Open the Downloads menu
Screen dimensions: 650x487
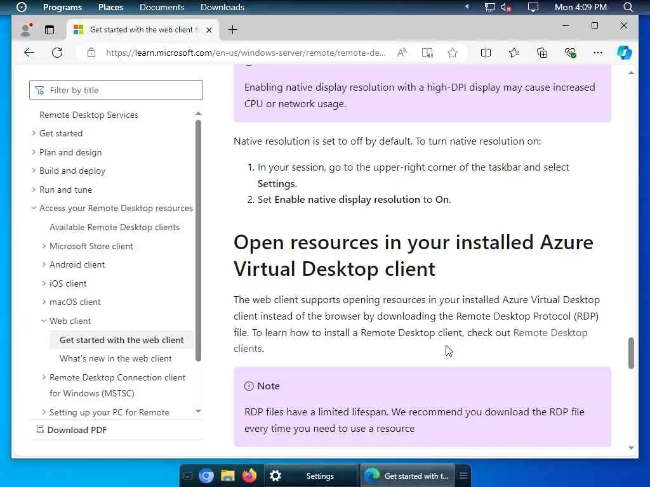coord(222,7)
